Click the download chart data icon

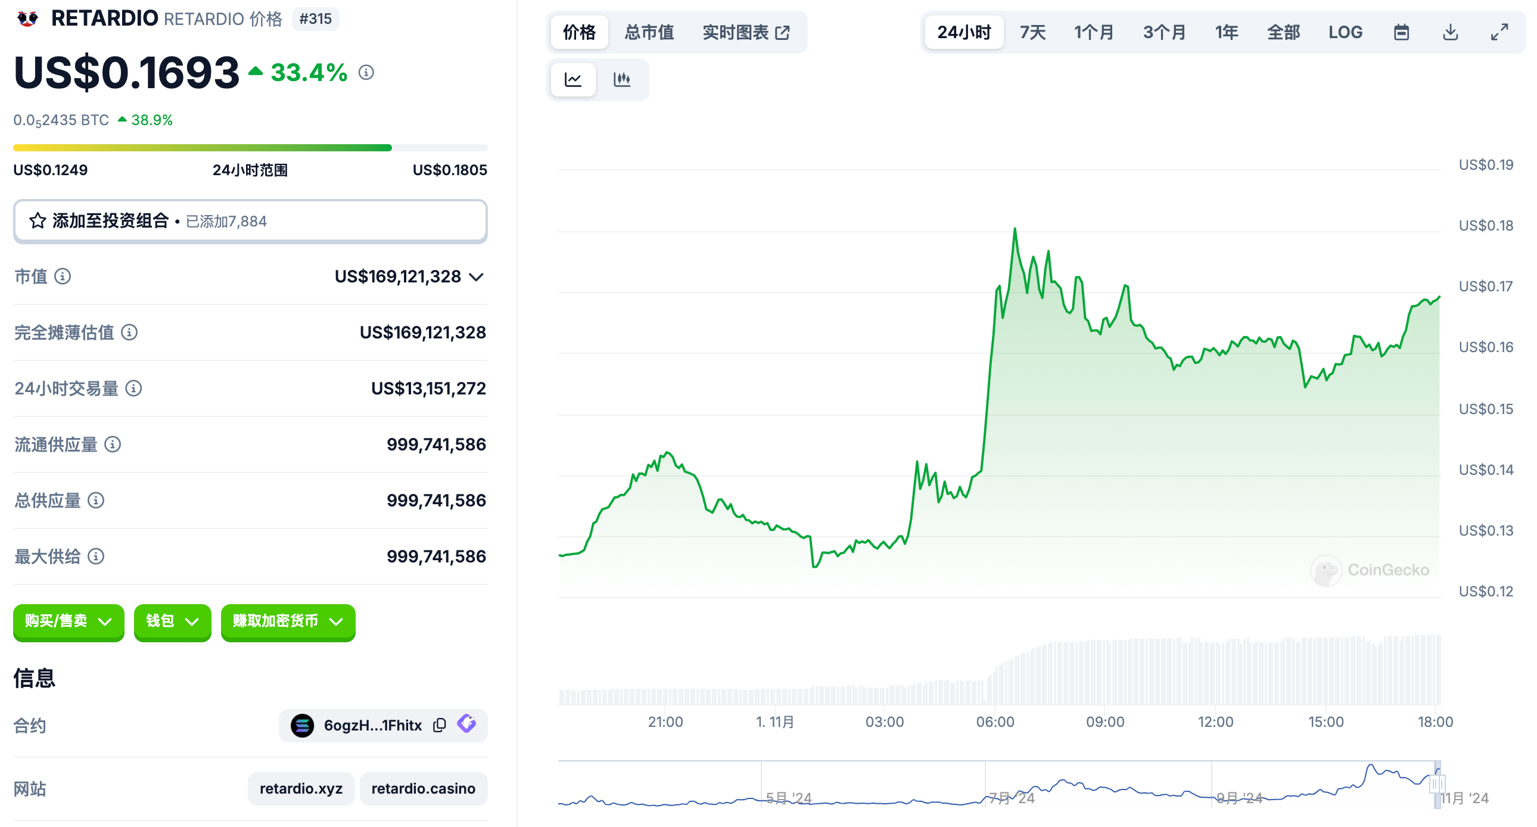[1451, 32]
